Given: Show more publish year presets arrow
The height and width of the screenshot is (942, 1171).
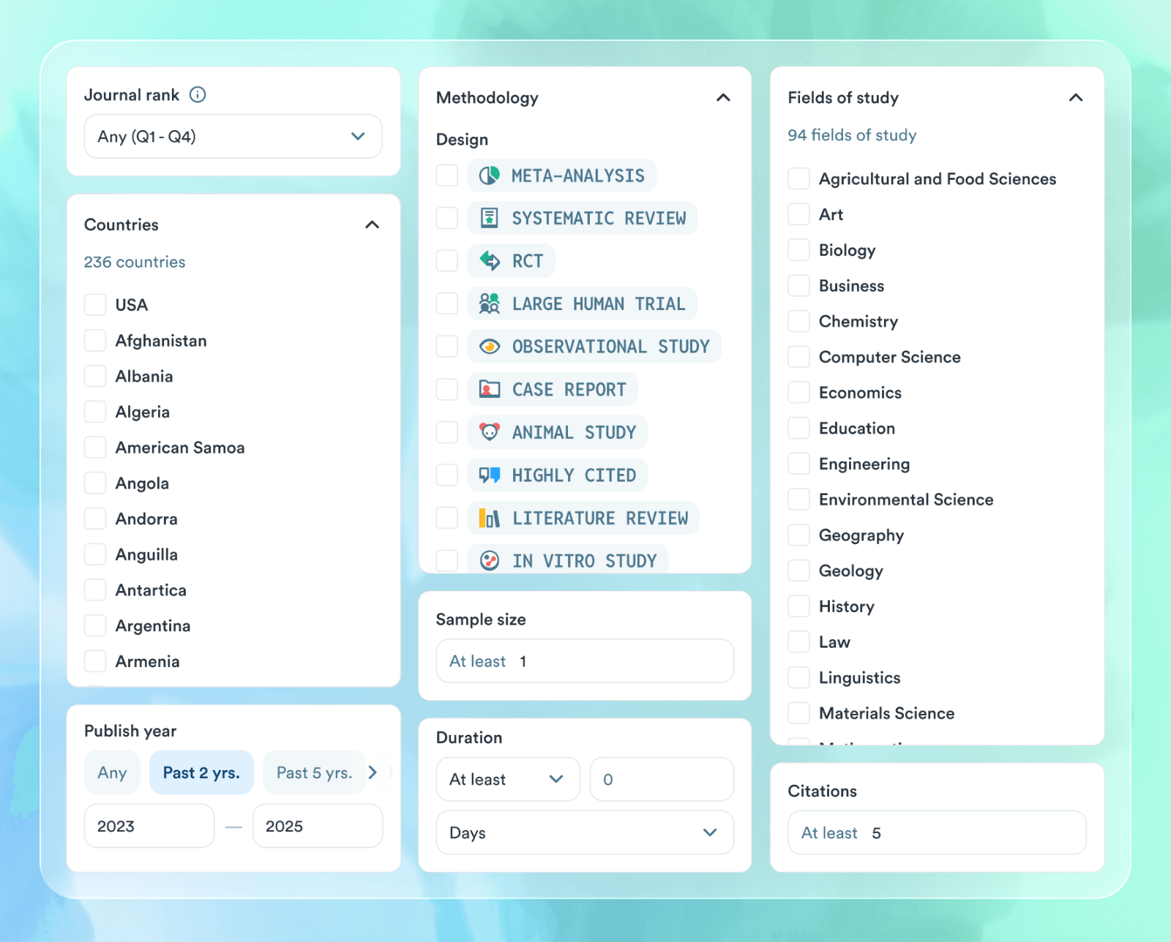Looking at the screenshot, I should coord(373,772).
